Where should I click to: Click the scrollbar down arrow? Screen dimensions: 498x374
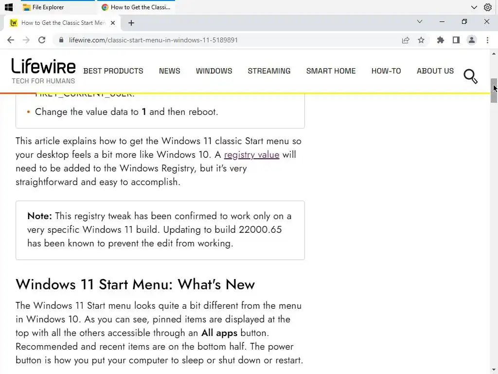click(494, 370)
